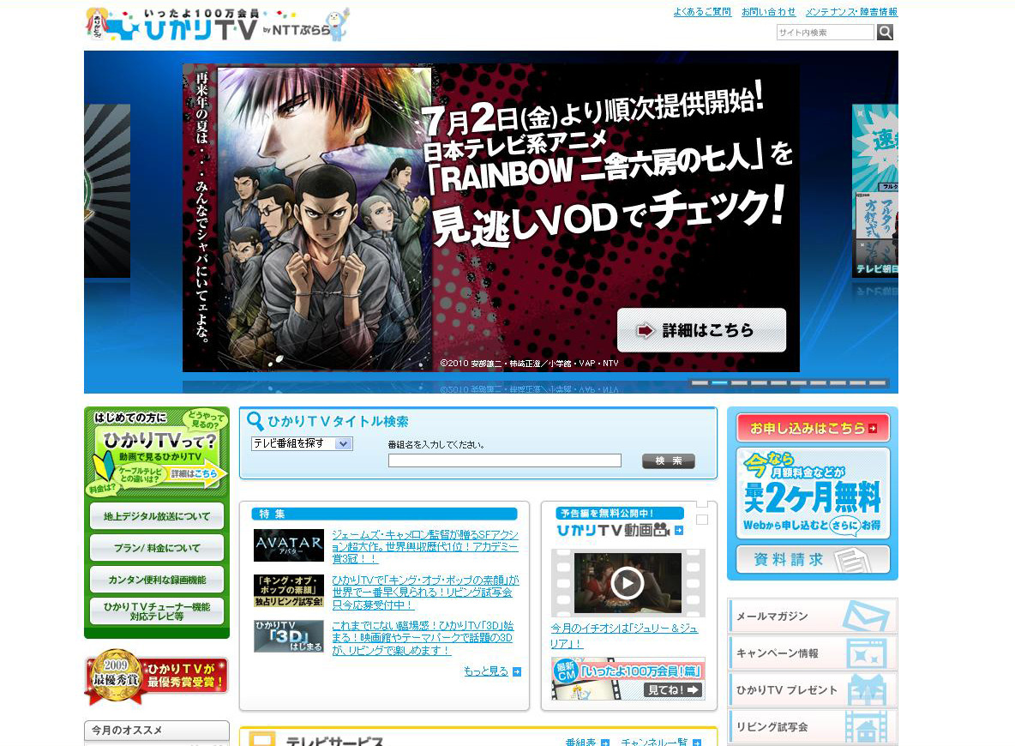Click the 最大2ヶ月無料 promotion banner
The height and width of the screenshot is (746, 1015).
tap(813, 493)
